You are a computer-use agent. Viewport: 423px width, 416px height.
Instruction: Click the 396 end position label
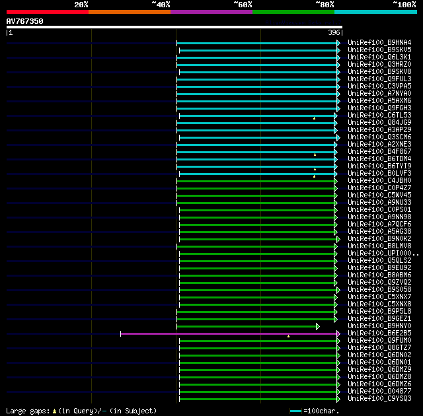click(x=334, y=32)
